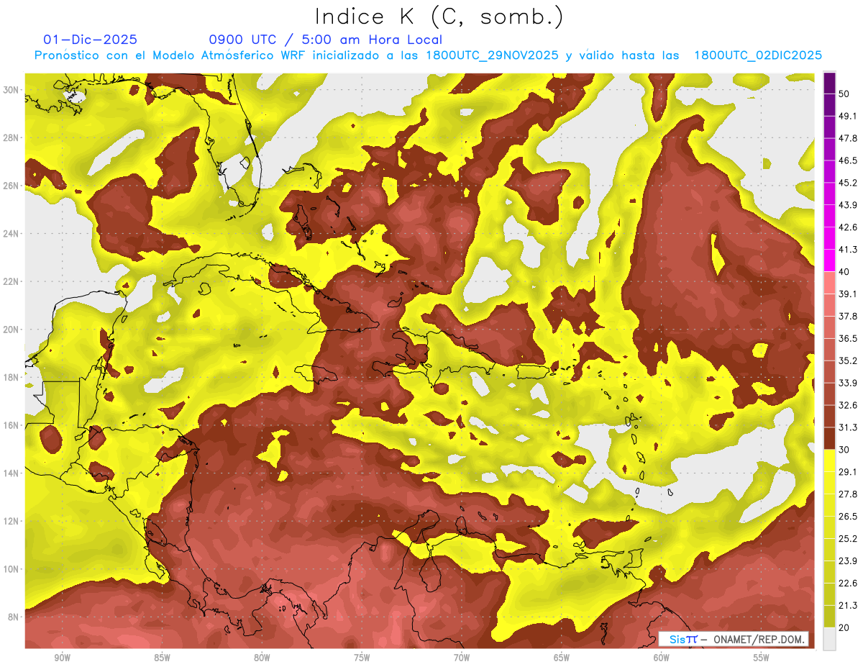Click the latitude label "8N"

pyautogui.click(x=14, y=617)
